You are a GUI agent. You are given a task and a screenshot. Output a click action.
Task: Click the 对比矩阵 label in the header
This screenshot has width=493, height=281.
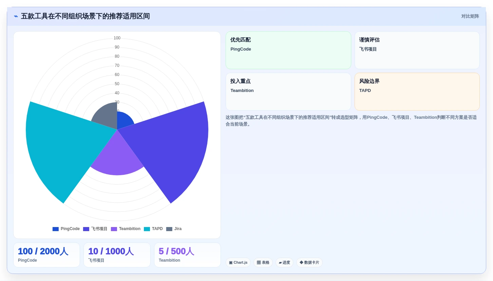tap(470, 16)
